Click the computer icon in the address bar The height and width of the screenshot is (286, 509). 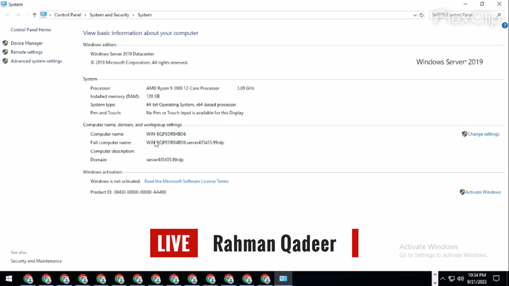pos(44,15)
